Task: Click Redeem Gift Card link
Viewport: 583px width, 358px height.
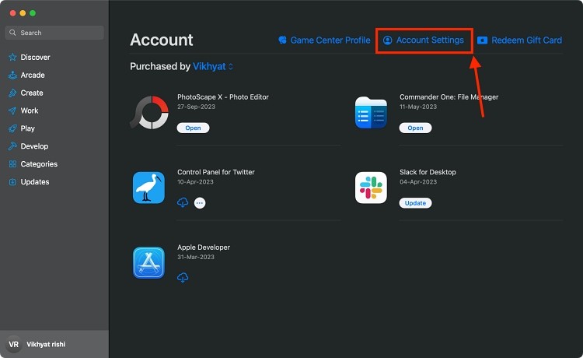Action: (x=526, y=40)
